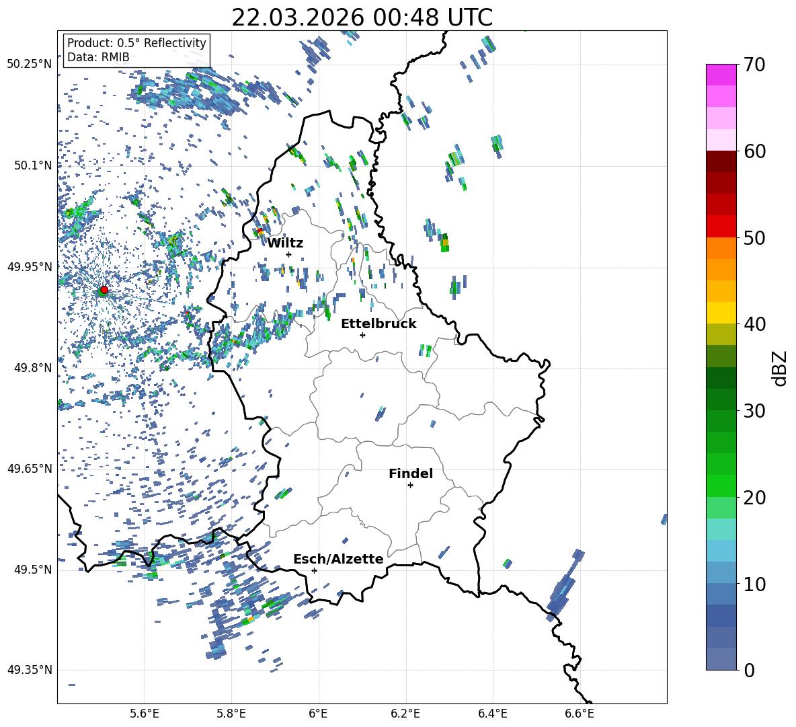796x727 pixels.
Task: Click the 49.35°N latitude tick label
Action: 30,670
